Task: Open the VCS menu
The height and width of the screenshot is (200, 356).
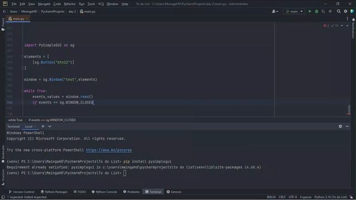Action: coord(101,4)
